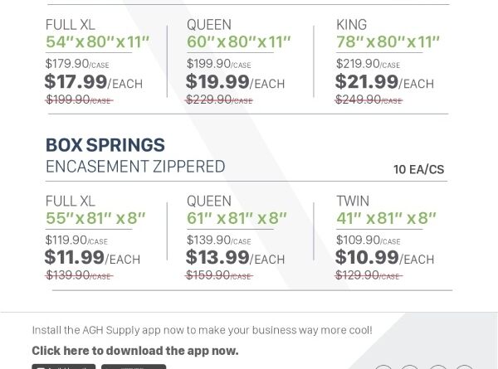Click the "Click here to download the app now" link
498x369 pixels.
pyautogui.click(x=134, y=351)
